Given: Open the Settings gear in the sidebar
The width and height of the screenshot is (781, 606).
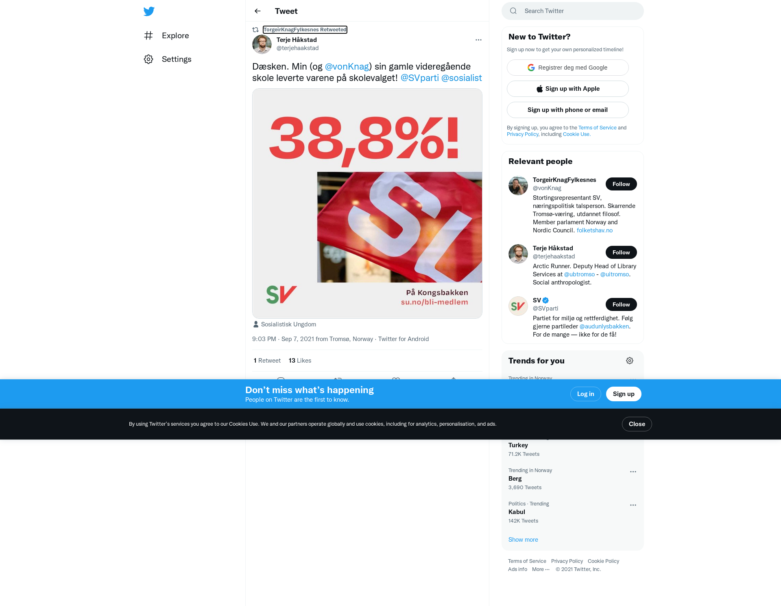Looking at the screenshot, I should [148, 59].
